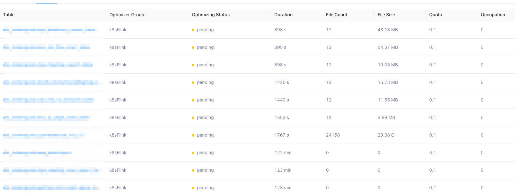Click the 0.1 quota in the 43.13 MB row

433,30
